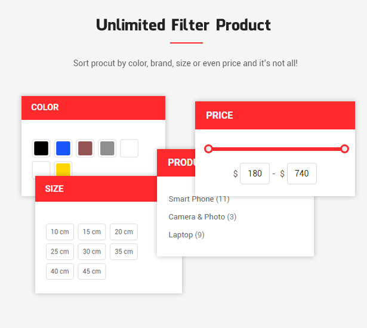Focus the minimum price field showing 180
Screen dimensions: 367x328
[x=255, y=174]
